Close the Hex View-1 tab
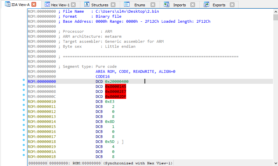This screenshot has height=166, width=278. point(73,5)
